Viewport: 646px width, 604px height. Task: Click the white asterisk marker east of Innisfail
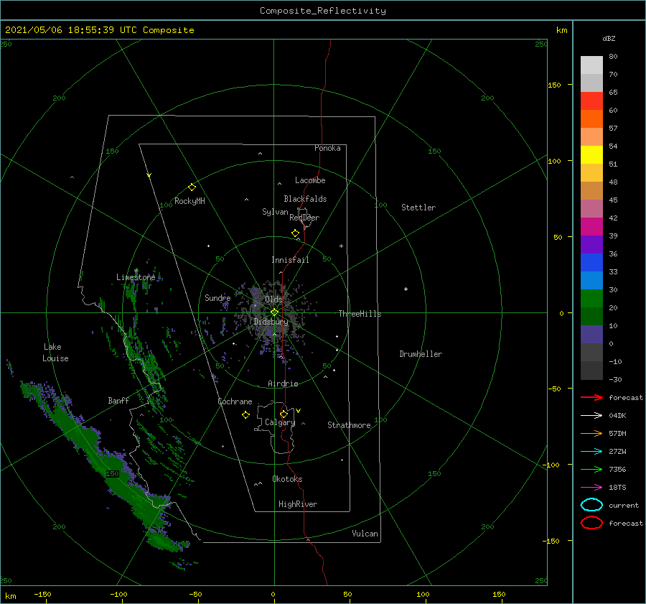click(341, 246)
